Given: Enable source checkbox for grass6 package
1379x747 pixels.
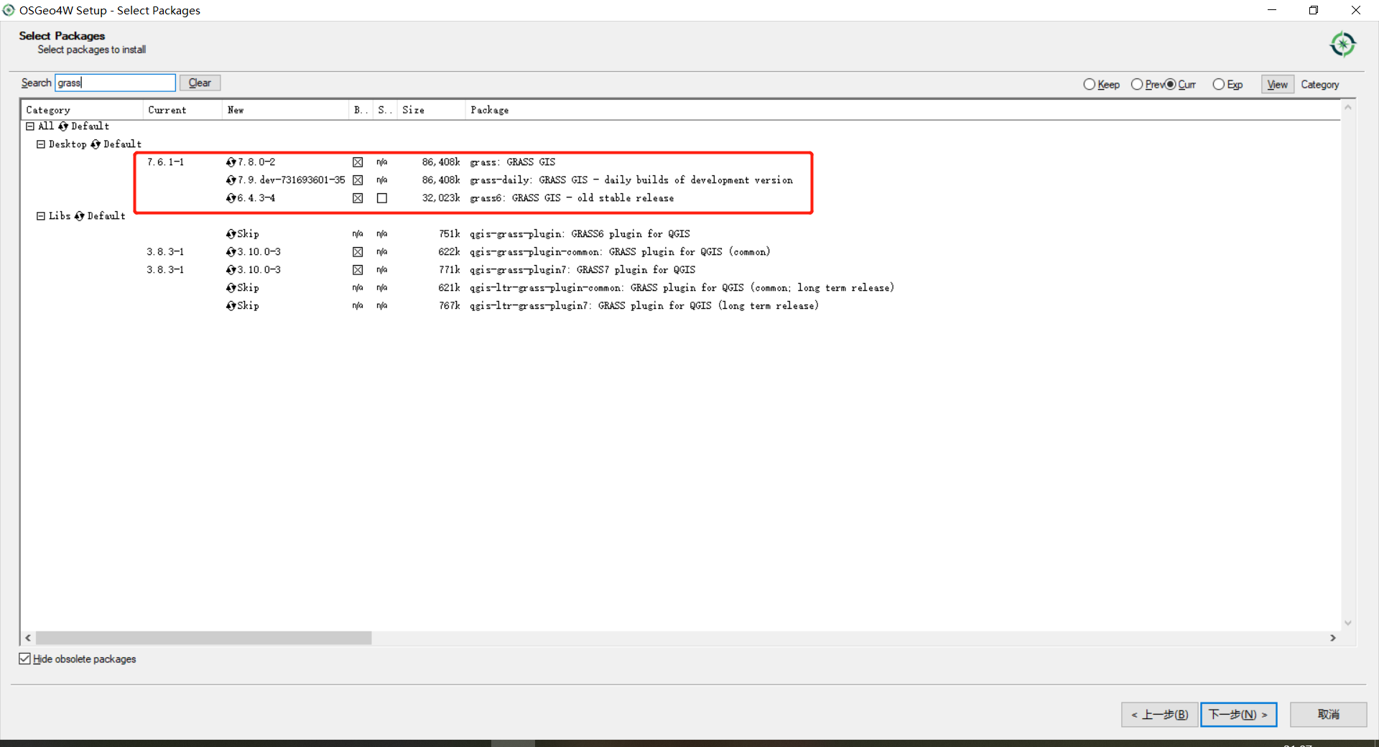Looking at the screenshot, I should tap(382, 198).
